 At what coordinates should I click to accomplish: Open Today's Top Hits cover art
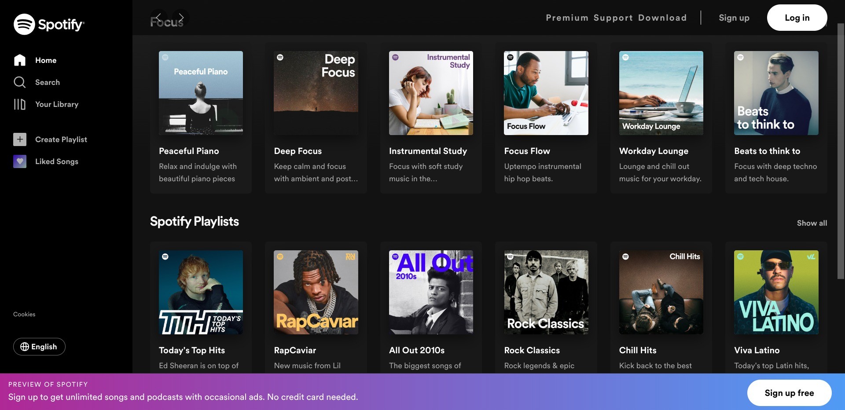(201, 292)
